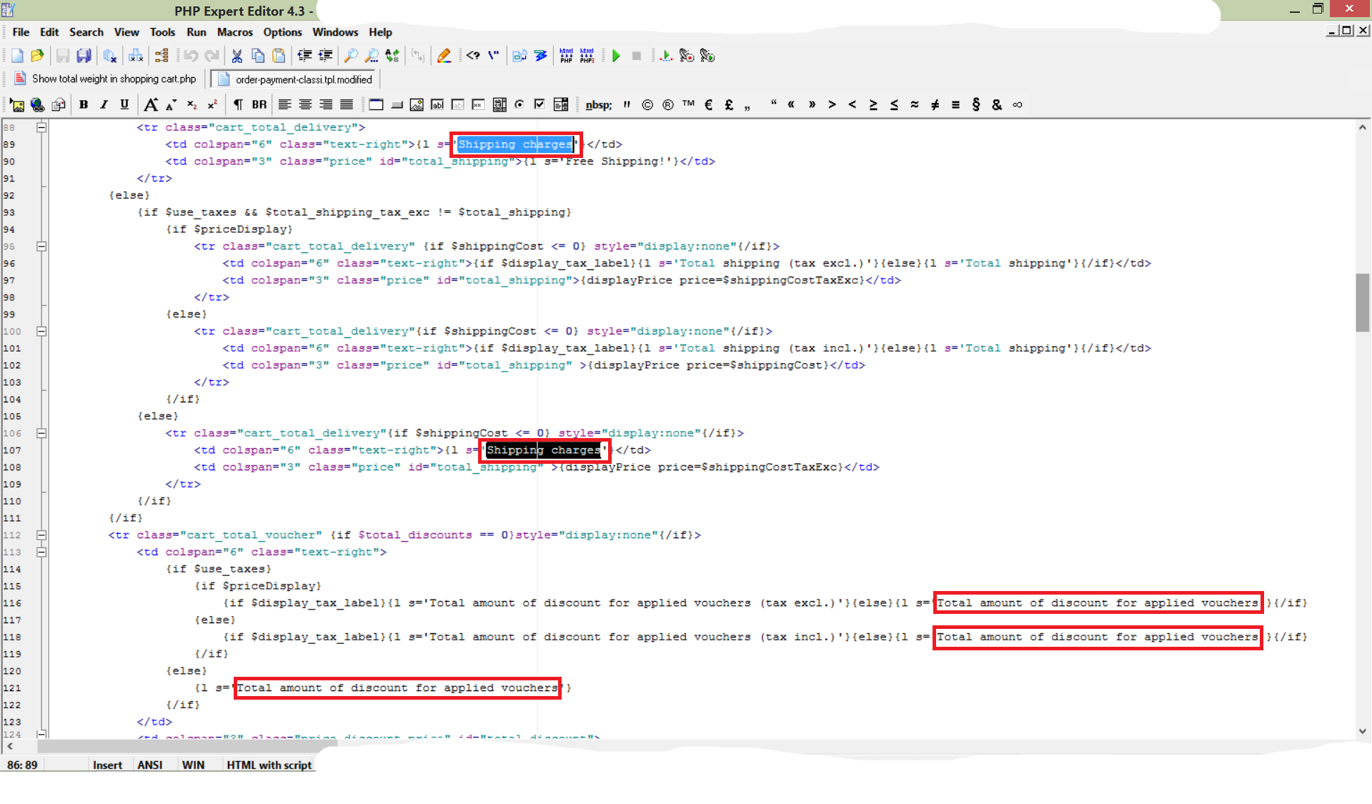The width and height of the screenshot is (1372, 804).
Task: Click highlighted Shipping charges on line 107
Action: [543, 450]
